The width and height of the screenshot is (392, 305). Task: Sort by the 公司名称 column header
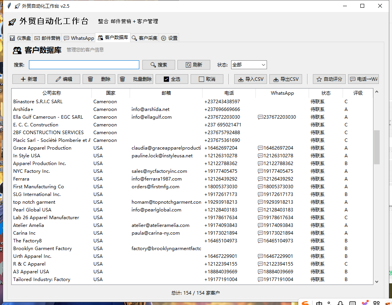tap(51, 93)
